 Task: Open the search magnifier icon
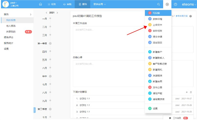159,4
